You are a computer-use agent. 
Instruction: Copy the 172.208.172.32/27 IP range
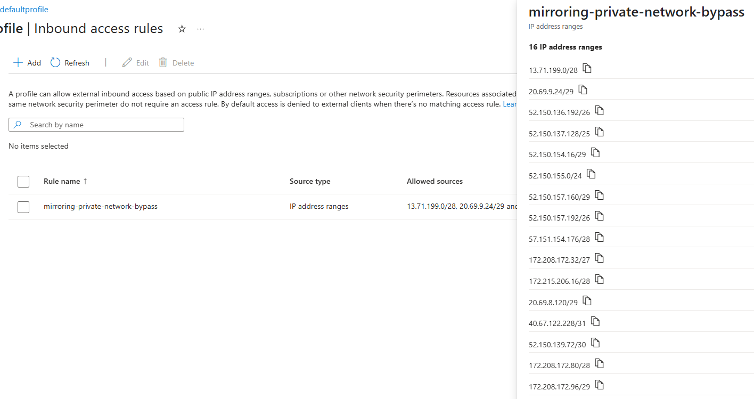[599, 257]
